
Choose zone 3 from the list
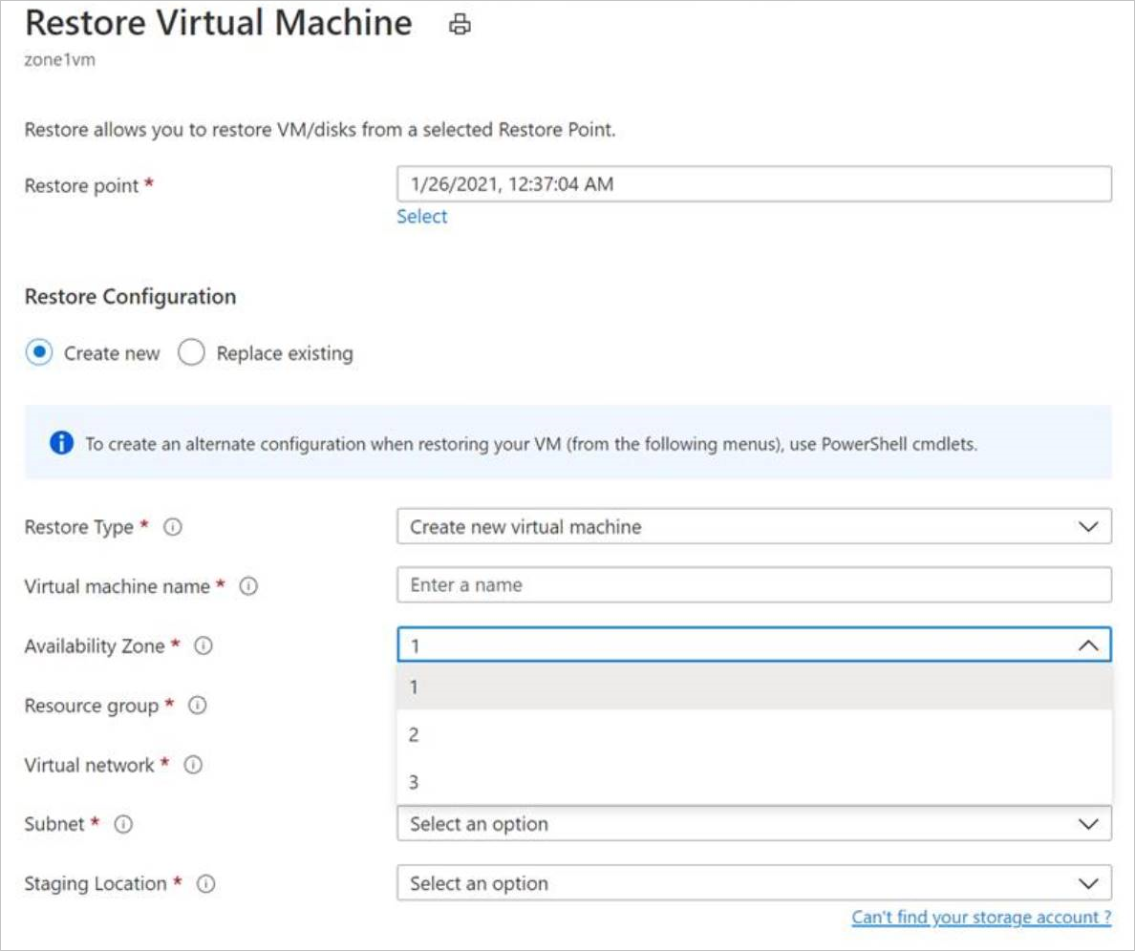(x=753, y=783)
